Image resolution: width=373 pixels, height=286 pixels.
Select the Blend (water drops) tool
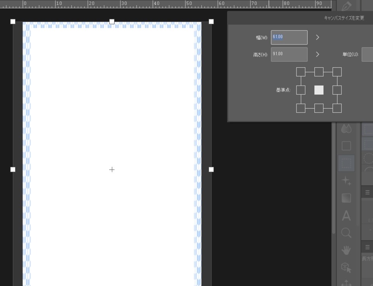(x=346, y=129)
